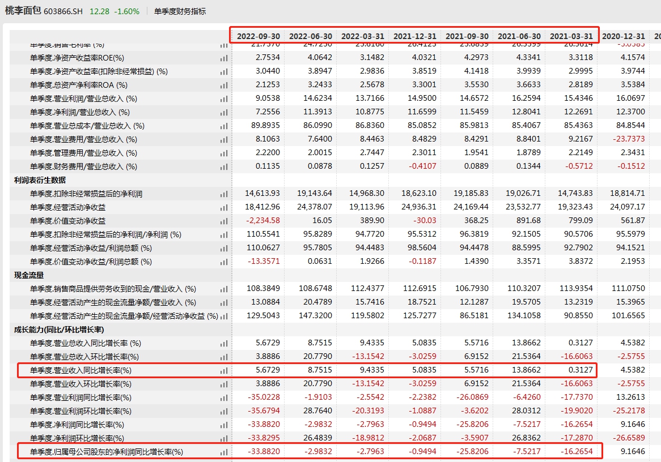
Task: Open chart icon for 单季度.总资产净利率ROA row
Action: pos(224,85)
